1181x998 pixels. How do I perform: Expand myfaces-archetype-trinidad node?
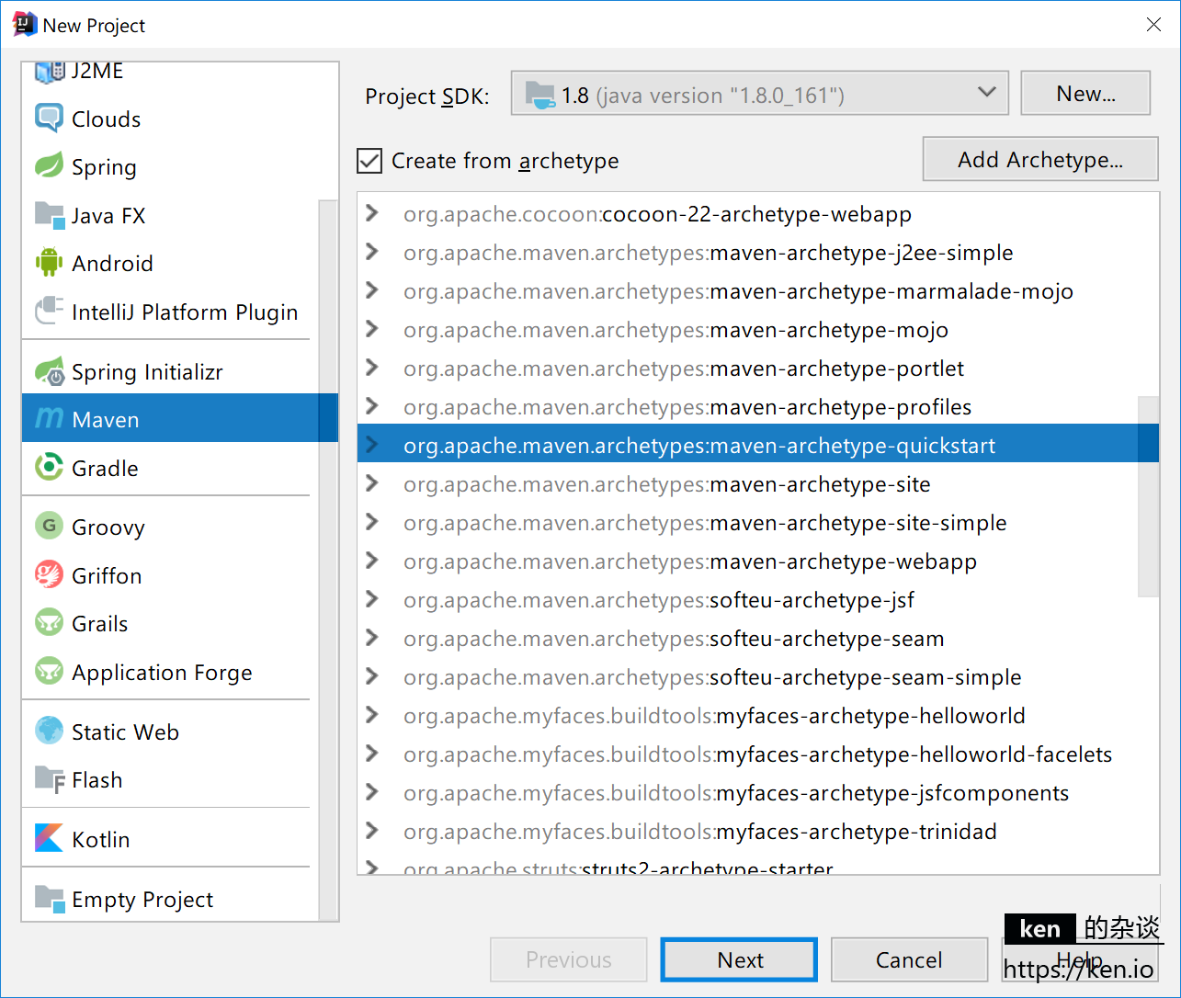click(x=371, y=831)
